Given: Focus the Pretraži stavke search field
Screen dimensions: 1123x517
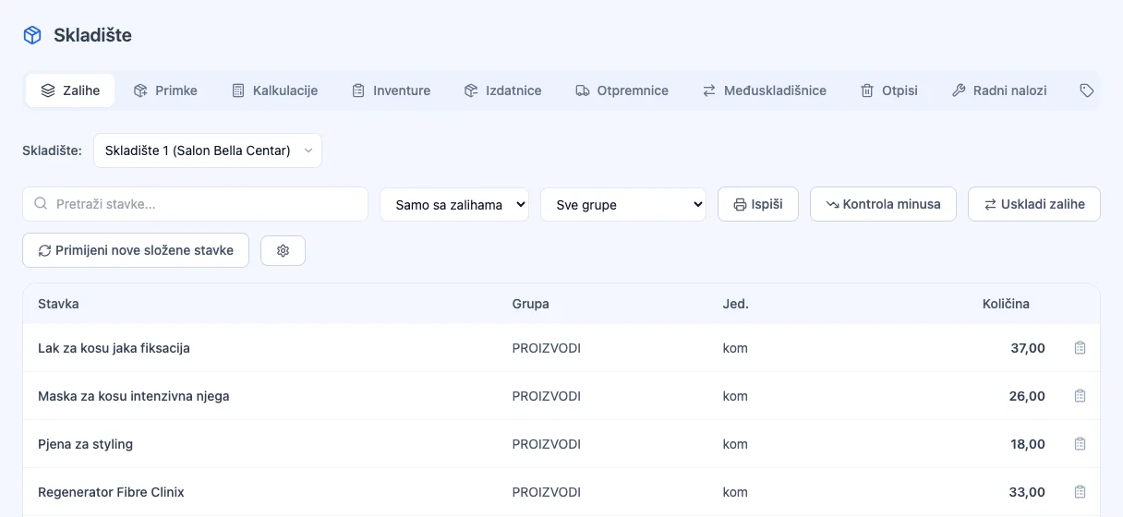Looking at the screenshot, I should (x=195, y=204).
